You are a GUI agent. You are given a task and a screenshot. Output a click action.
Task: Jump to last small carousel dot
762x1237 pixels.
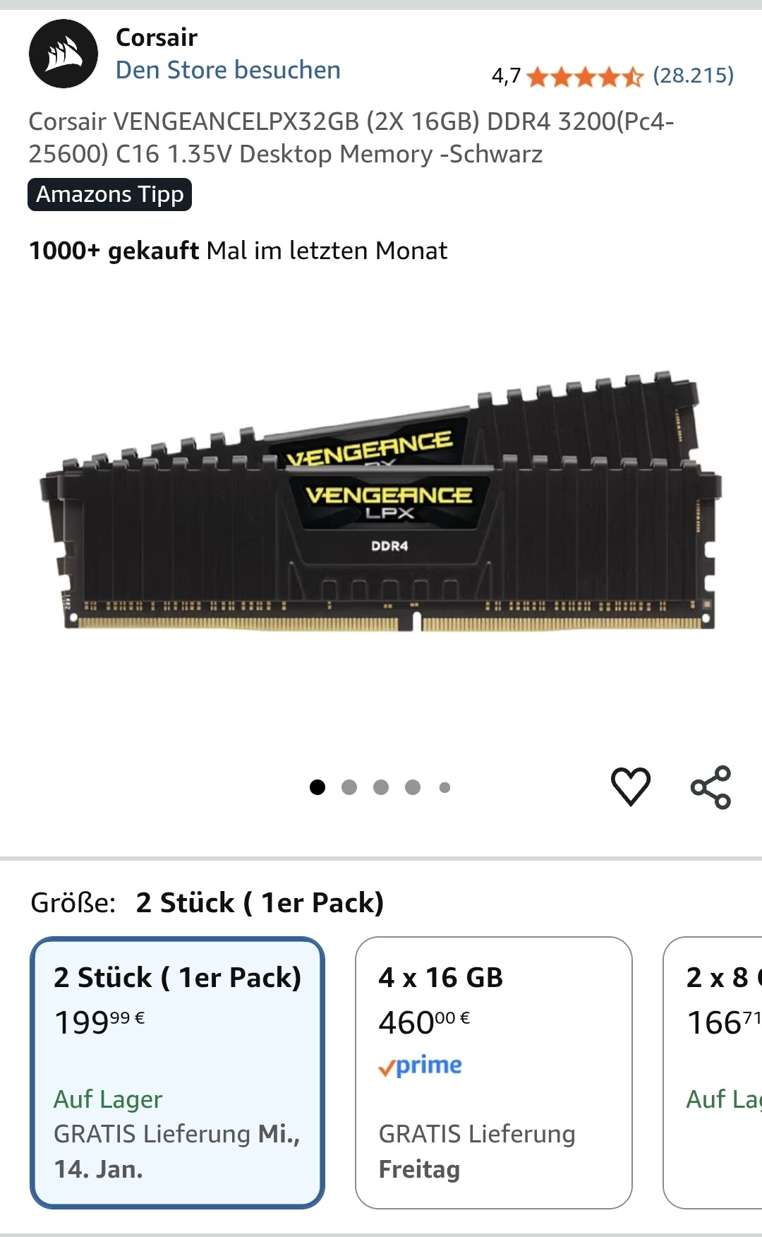[x=445, y=787]
